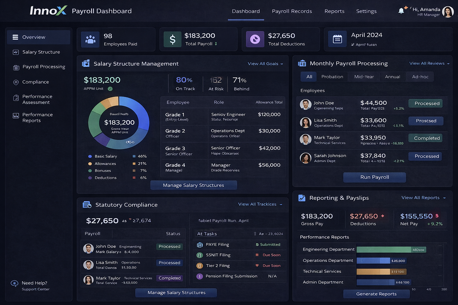
Task: Click the 80% On Track stat
Action: coord(185,84)
